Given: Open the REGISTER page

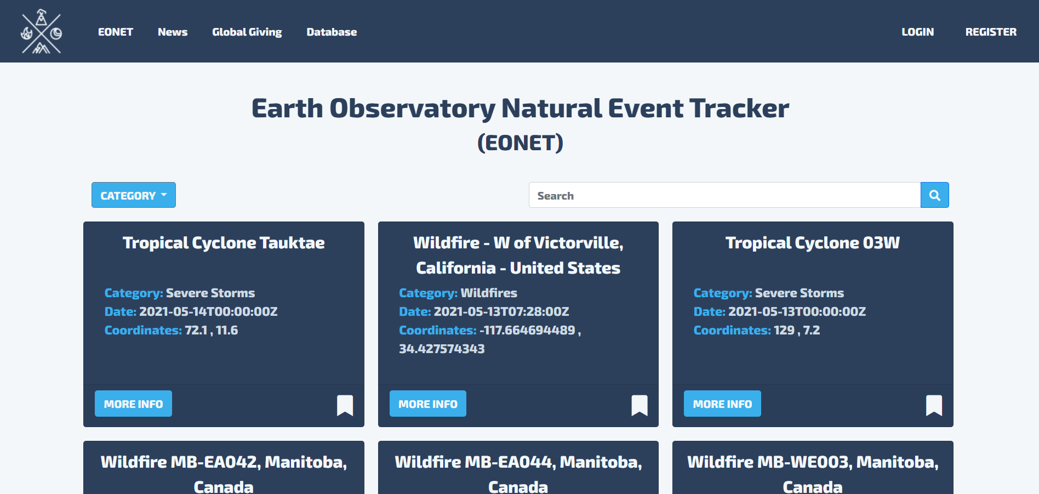Looking at the screenshot, I should (x=991, y=32).
